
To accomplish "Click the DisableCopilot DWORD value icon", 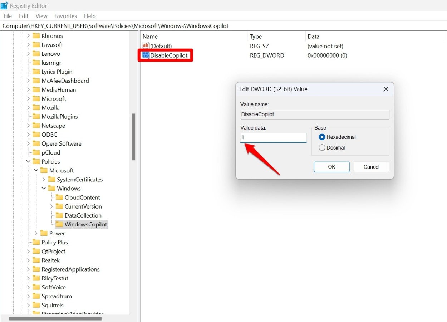I will pyautogui.click(x=146, y=55).
